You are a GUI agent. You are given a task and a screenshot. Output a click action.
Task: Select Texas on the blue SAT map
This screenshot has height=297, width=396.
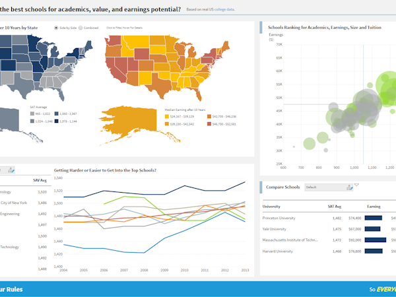coord(23,86)
